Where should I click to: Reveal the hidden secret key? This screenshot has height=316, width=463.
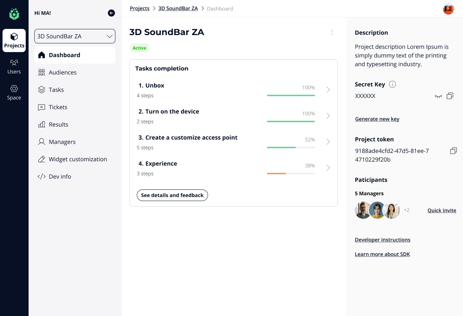point(438,96)
